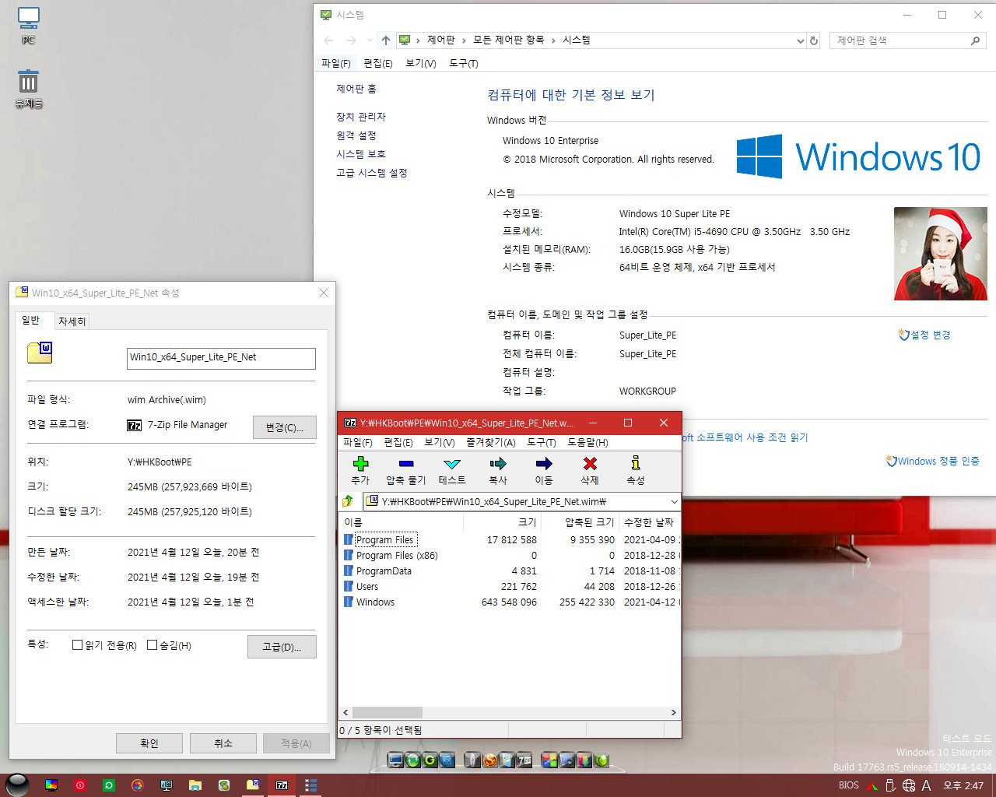The width and height of the screenshot is (996, 797).
Task: Refresh the System control panel address bar
Action: pos(814,40)
